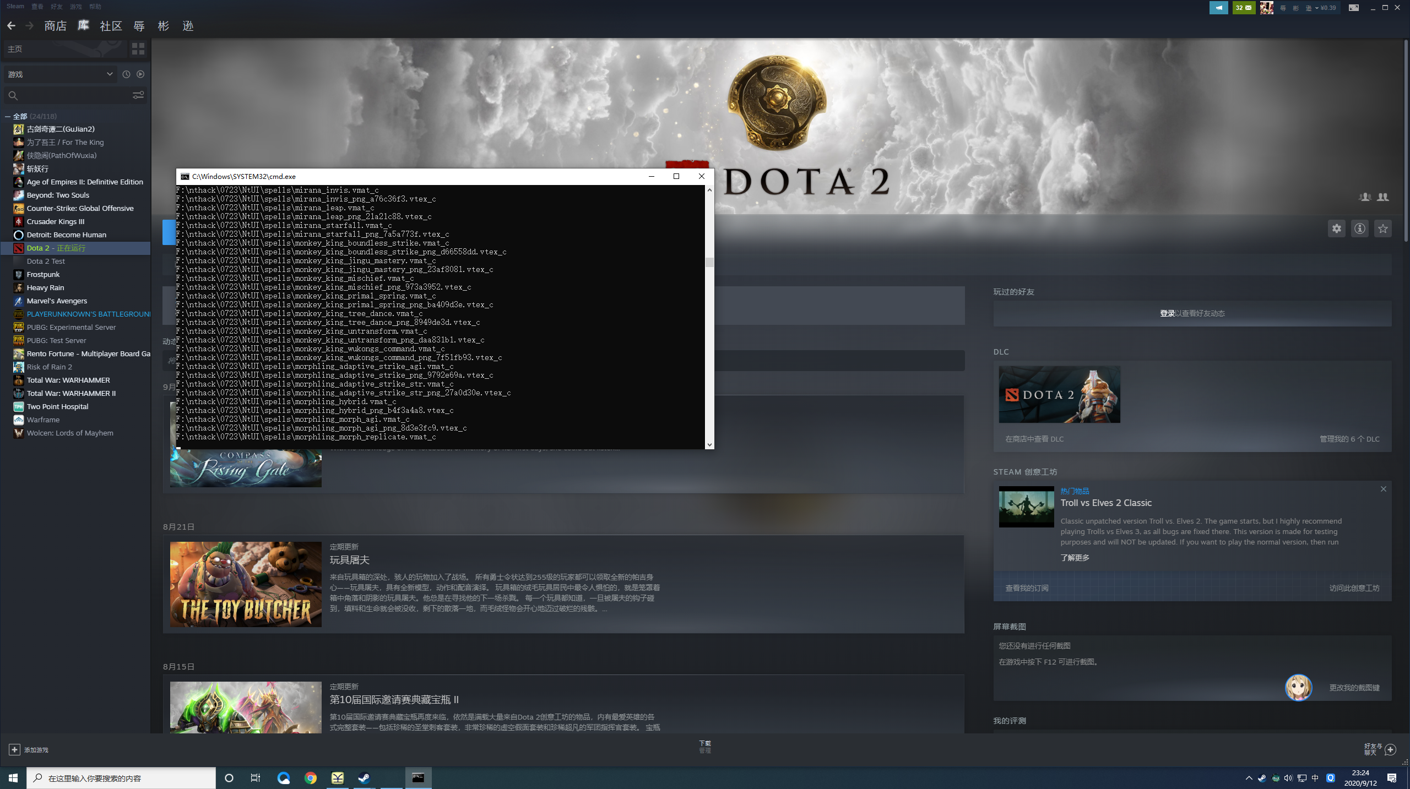The height and width of the screenshot is (789, 1410).
Task: Go forward using the Steam forward arrow
Action: click(30, 26)
